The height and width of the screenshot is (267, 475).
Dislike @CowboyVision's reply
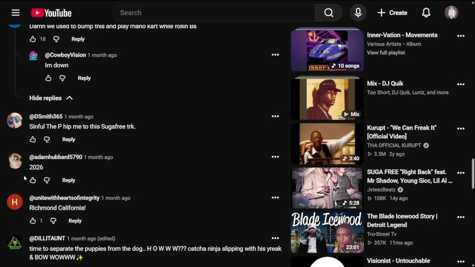point(62,78)
